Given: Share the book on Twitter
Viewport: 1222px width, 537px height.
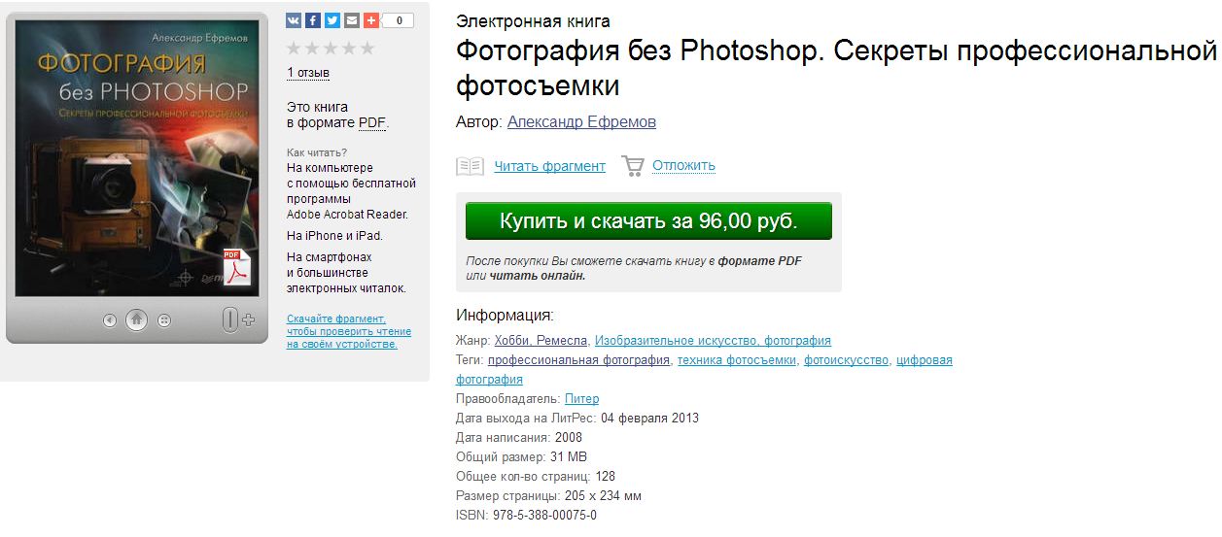Looking at the screenshot, I should click(x=332, y=20).
